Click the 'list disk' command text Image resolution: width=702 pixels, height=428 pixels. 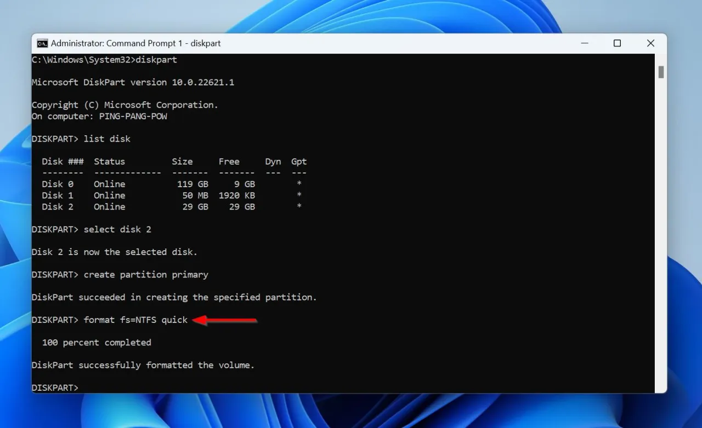click(107, 139)
